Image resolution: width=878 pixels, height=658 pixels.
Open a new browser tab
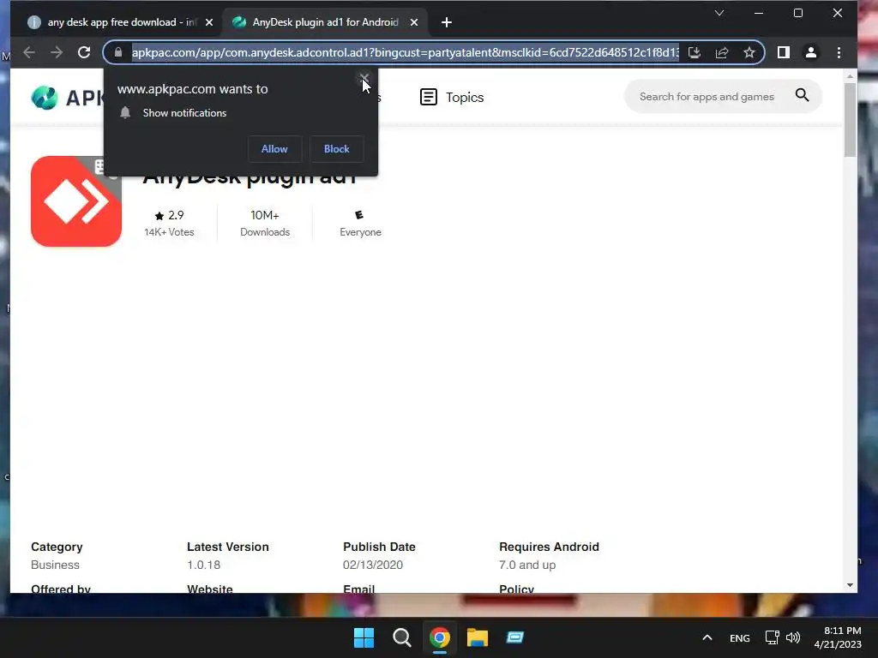coord(446,22)
